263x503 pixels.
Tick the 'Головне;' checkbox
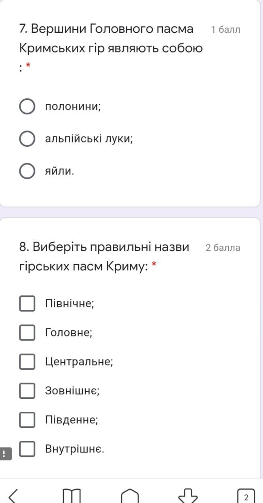pos(27,333)
